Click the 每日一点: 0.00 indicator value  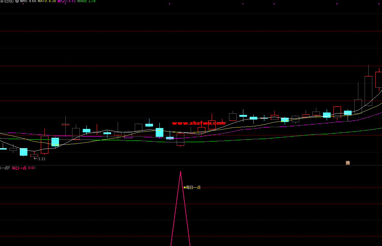click(24, 168)
